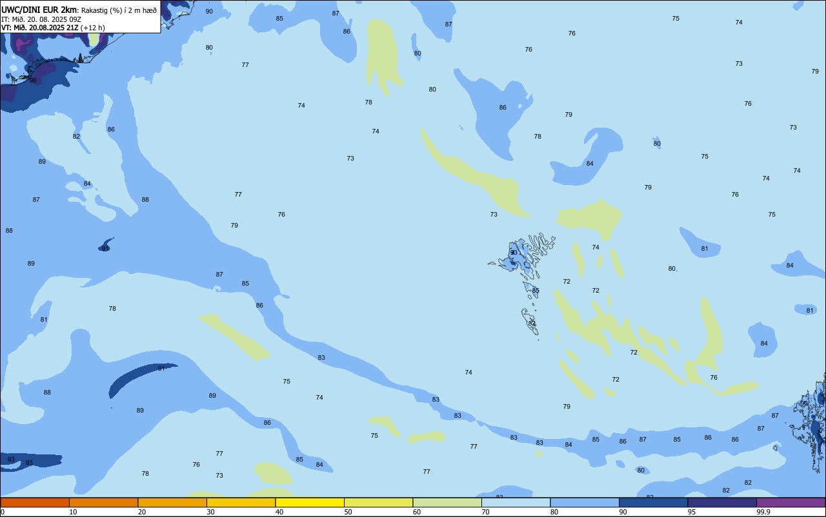Click the legend tick label 20

(142, 512)
